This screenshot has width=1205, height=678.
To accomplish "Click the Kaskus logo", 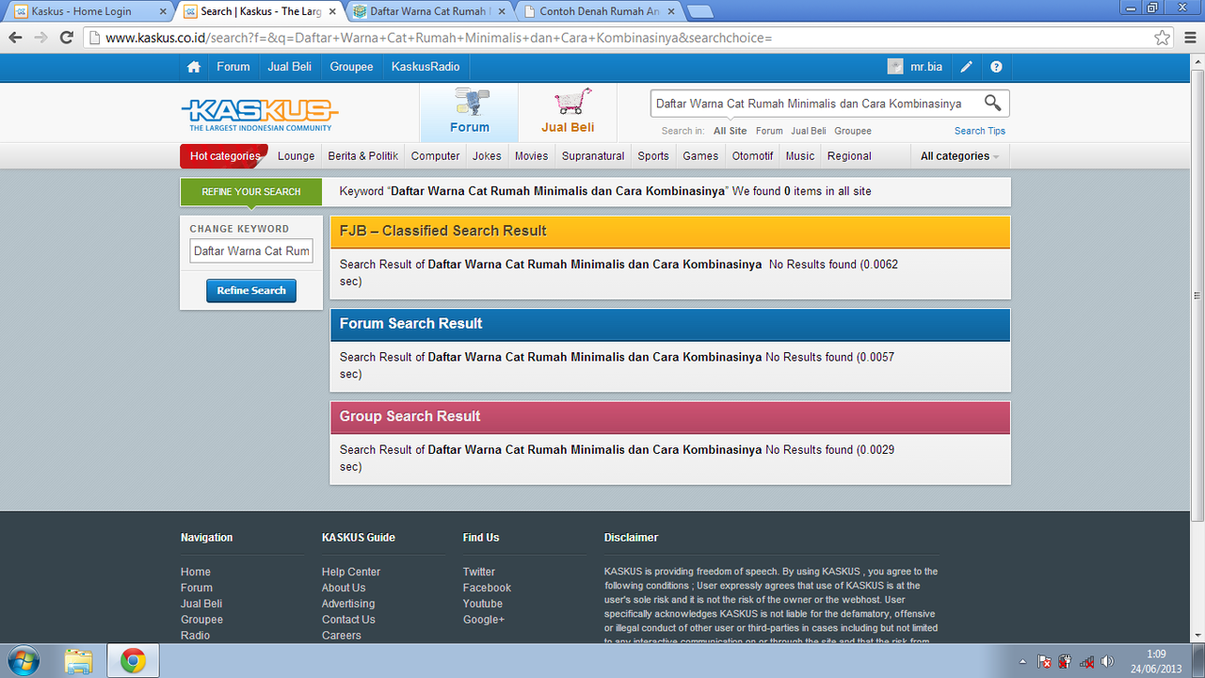I will (x=259, y=115).
